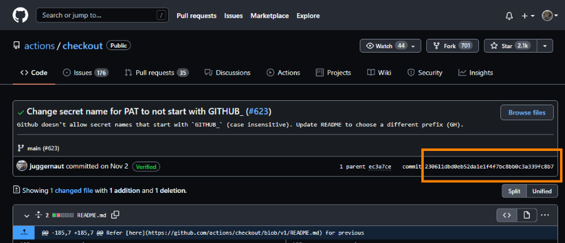This screenshot has width=565, height=243.
Task: Expand the Watch dropdown arrow
Action: coord(413,46)
